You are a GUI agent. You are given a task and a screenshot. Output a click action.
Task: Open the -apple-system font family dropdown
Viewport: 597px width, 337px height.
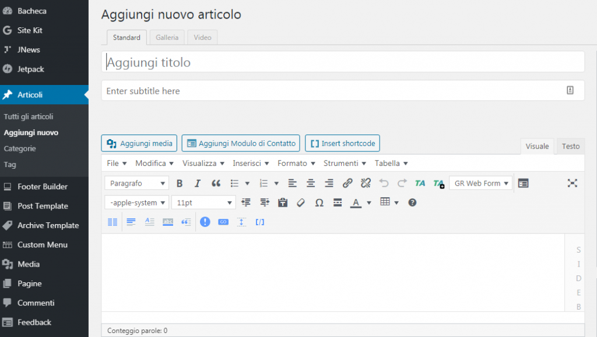[136, 203]
